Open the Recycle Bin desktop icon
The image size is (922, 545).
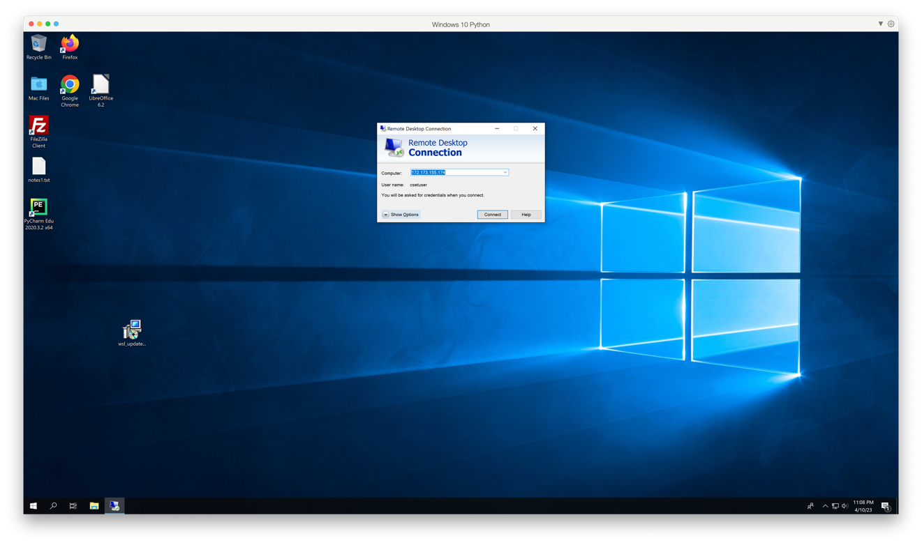(x=38, y=47)
